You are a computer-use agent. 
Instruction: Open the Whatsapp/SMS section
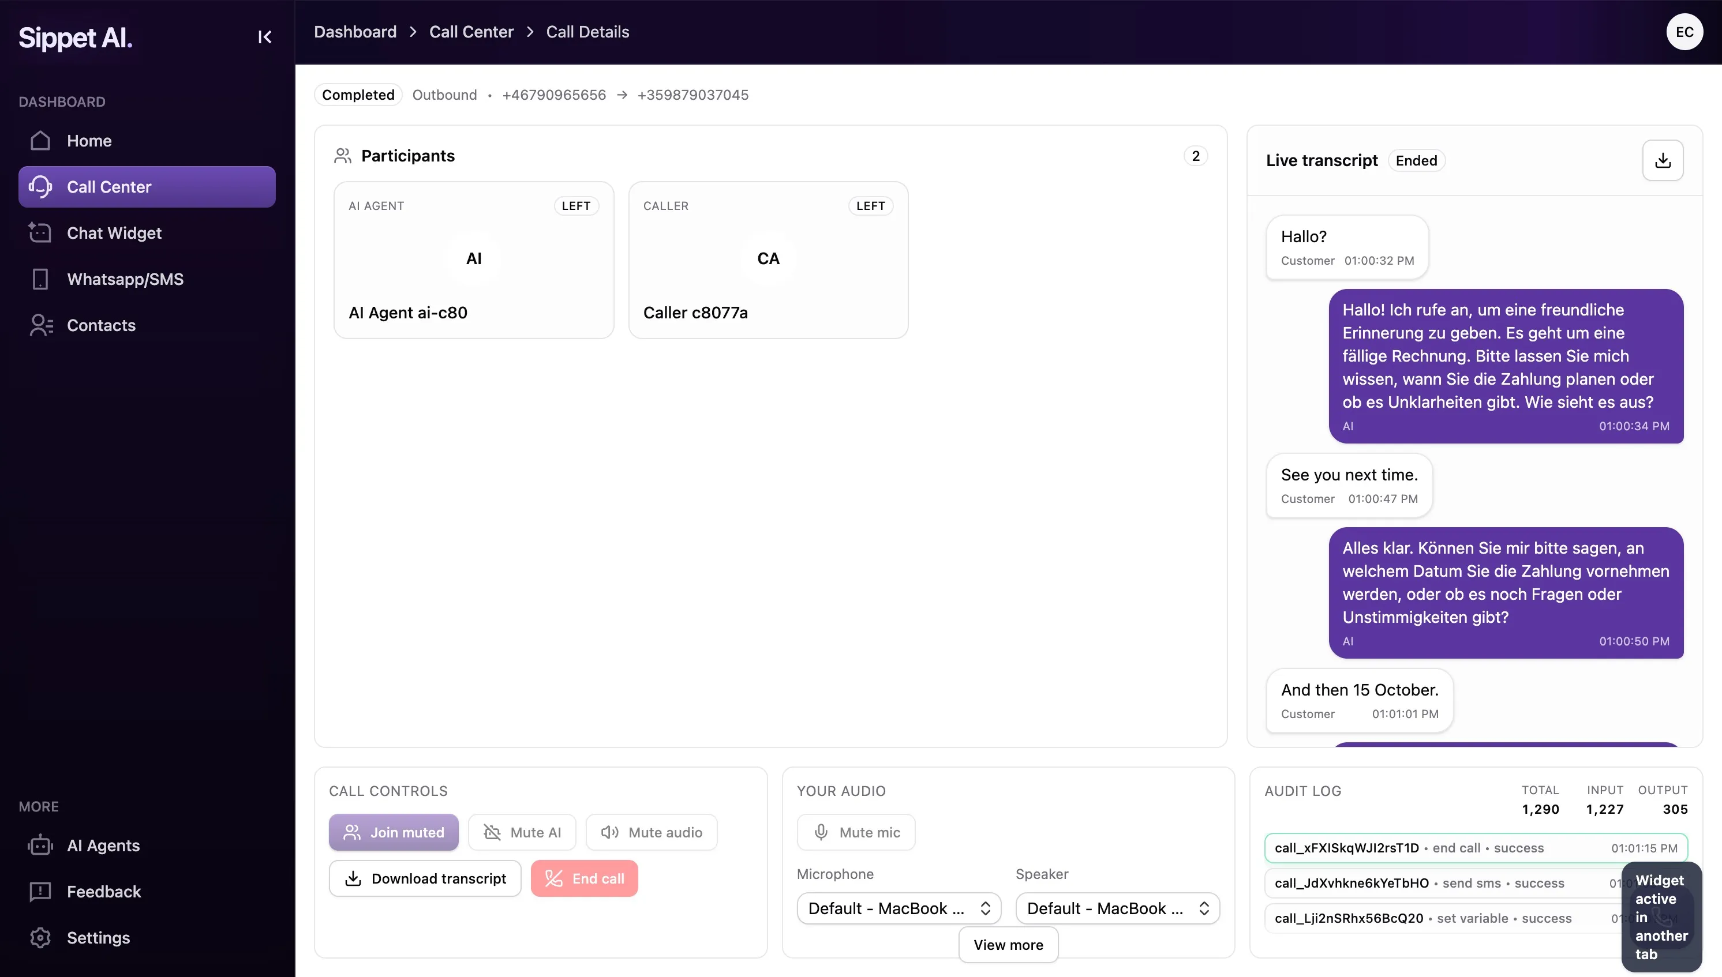pyautogui.click(x=125, y=279)
